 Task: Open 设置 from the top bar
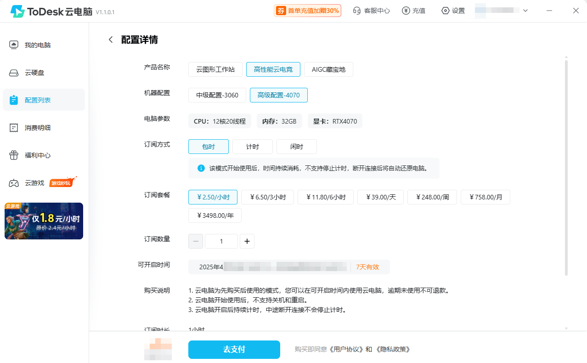(453, 11)
